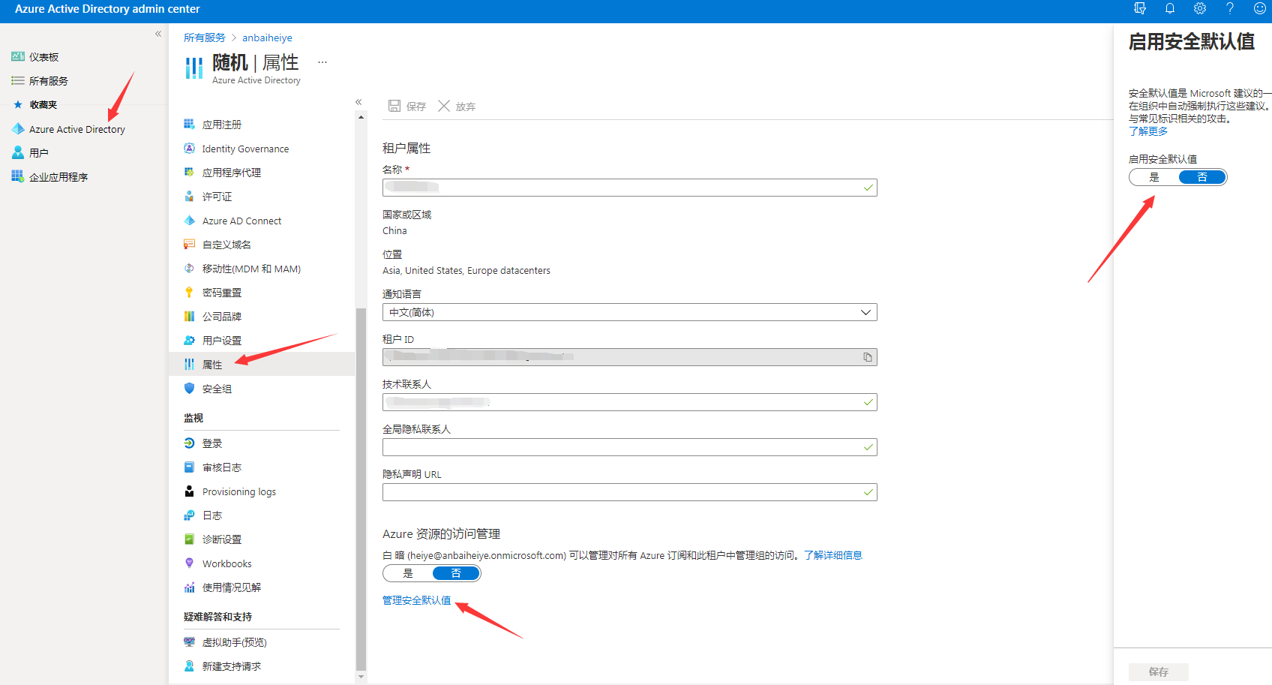Set enable security defaults toggle to 是

[x=1154, y=177]
